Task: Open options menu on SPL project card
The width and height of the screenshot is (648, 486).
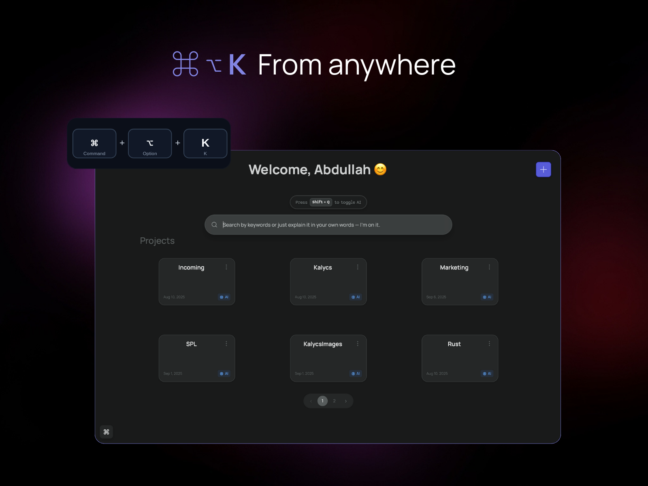Action: click(226, 343)
